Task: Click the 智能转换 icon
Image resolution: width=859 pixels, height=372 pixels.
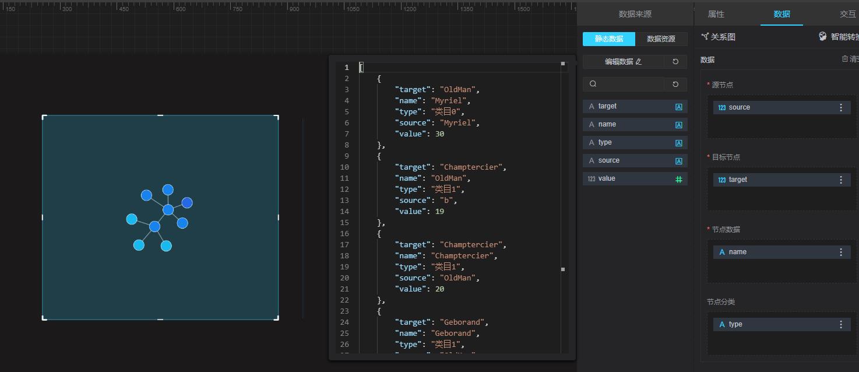Action: point(823,37)
